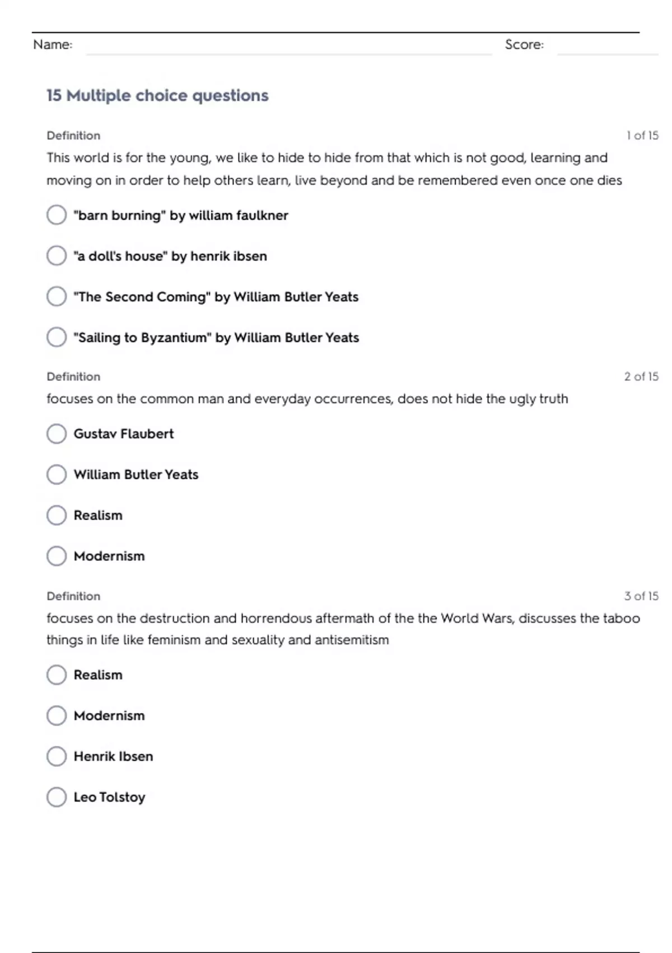Screen dimensions: 672x953
Task: Choose "a doll's house" by henrik ibsen
Action: [x=57, y=256]
